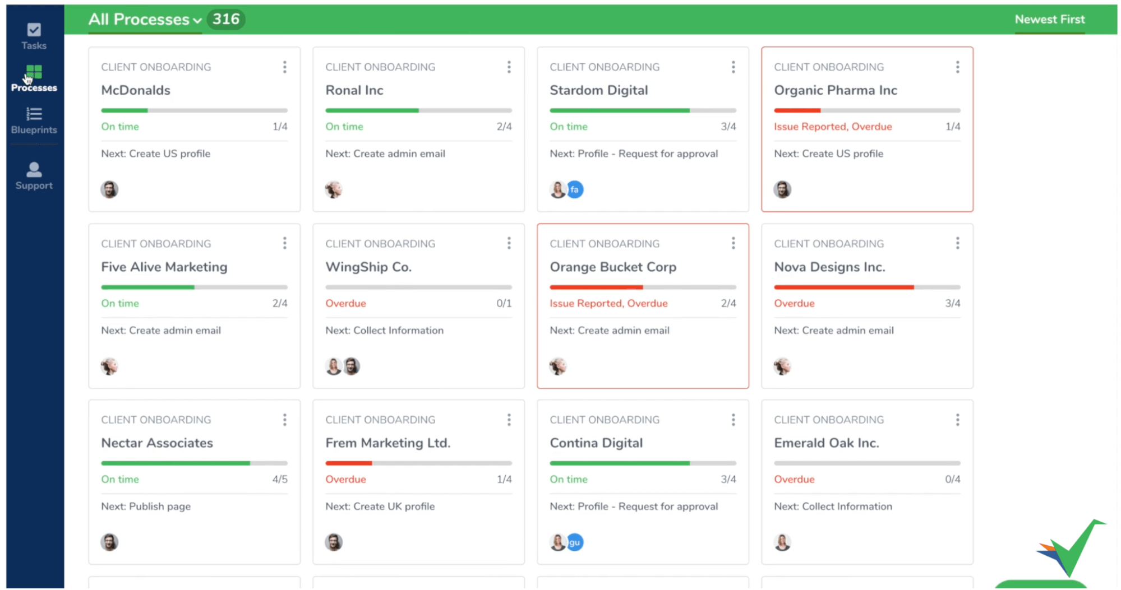
Task: Click the 'fa' assignee badge on Stardom Digital
Action: (x=575, y=189)
